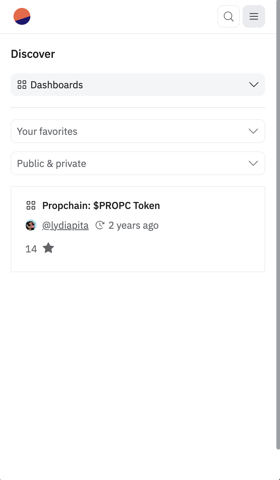
Task: Open the hamburger menu
Action: coord(254,16)
